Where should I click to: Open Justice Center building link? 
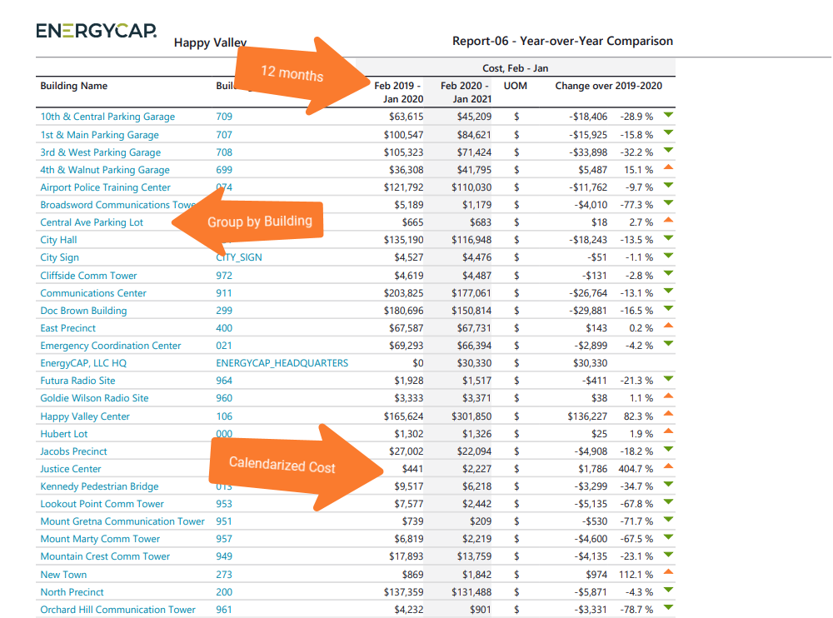click(x=71, y=469)
